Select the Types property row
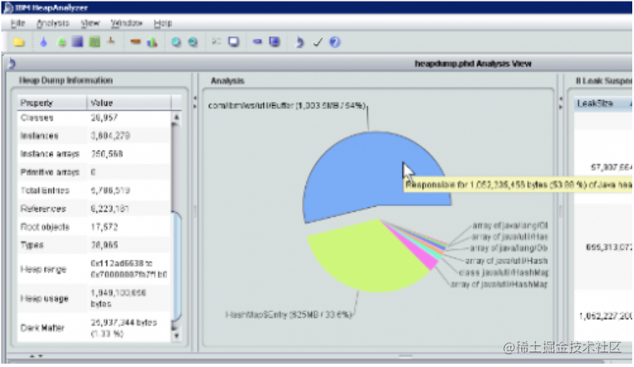Viewport: 634px width, 367px height. point(94,245)
